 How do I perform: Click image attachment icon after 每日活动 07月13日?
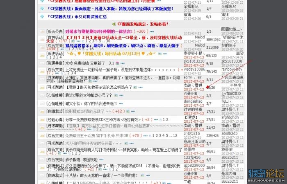(x=160, y=54)
